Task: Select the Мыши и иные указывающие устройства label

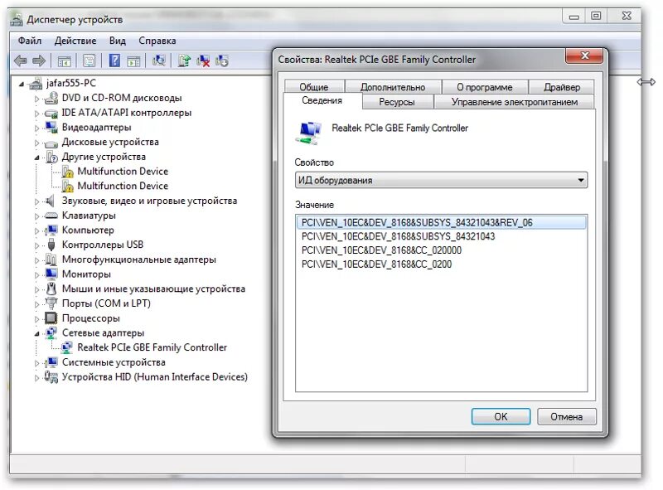Action: pos(153,289)
